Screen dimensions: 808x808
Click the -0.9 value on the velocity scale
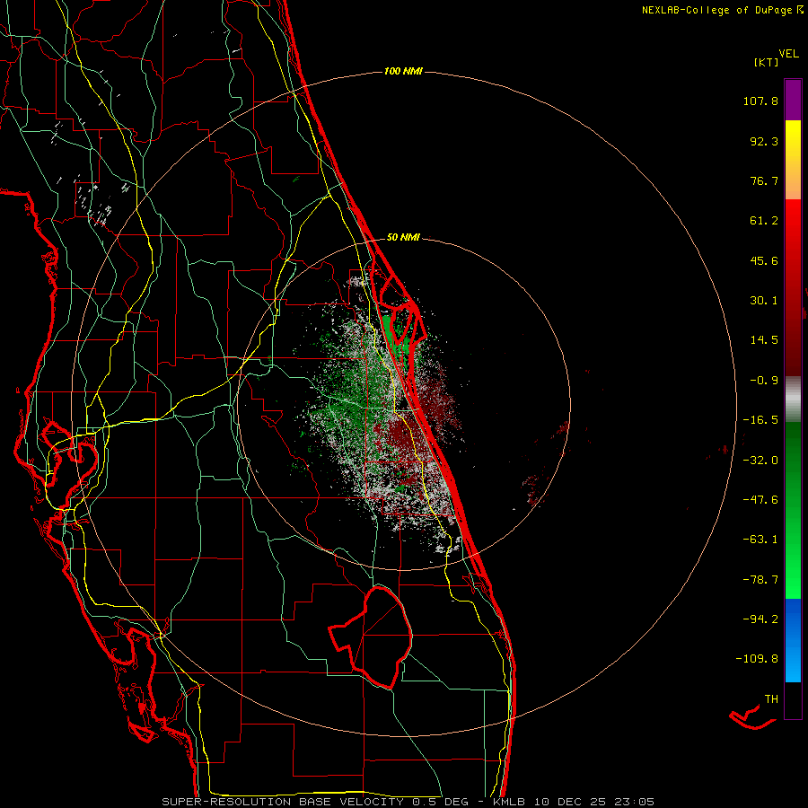pyautogui.click(x=764, y=381)
